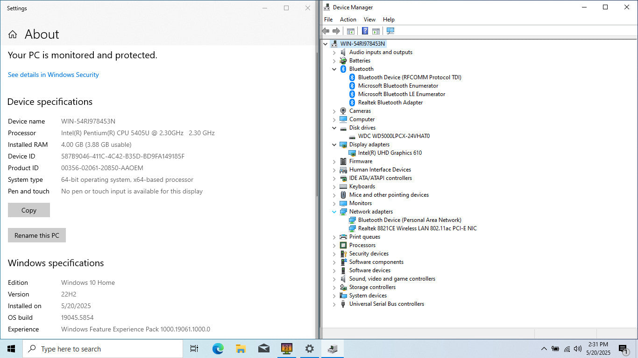Viewport: 638px width, 358px height.
Task: Toggle the Show/Hide Console Tree toolbar icon
Action: pos(351,31)
